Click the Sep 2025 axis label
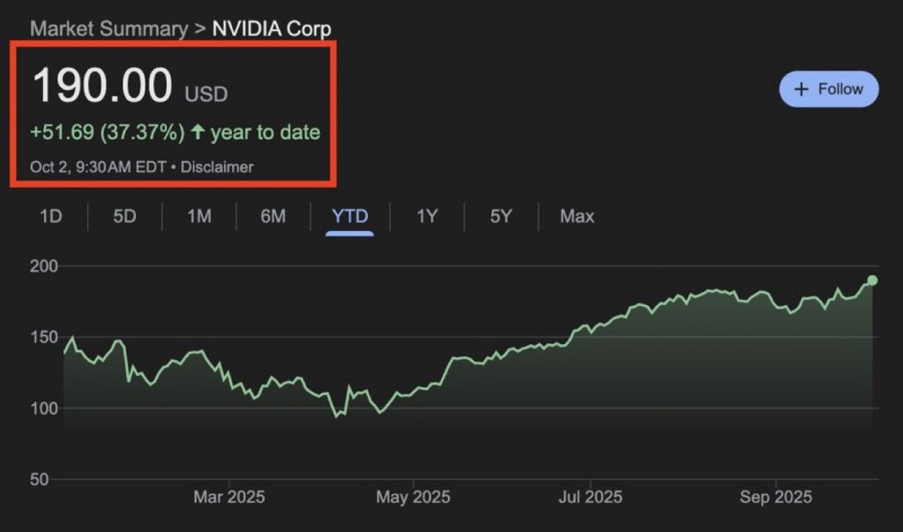Screen dimensions: 903x532 (775, 498)
